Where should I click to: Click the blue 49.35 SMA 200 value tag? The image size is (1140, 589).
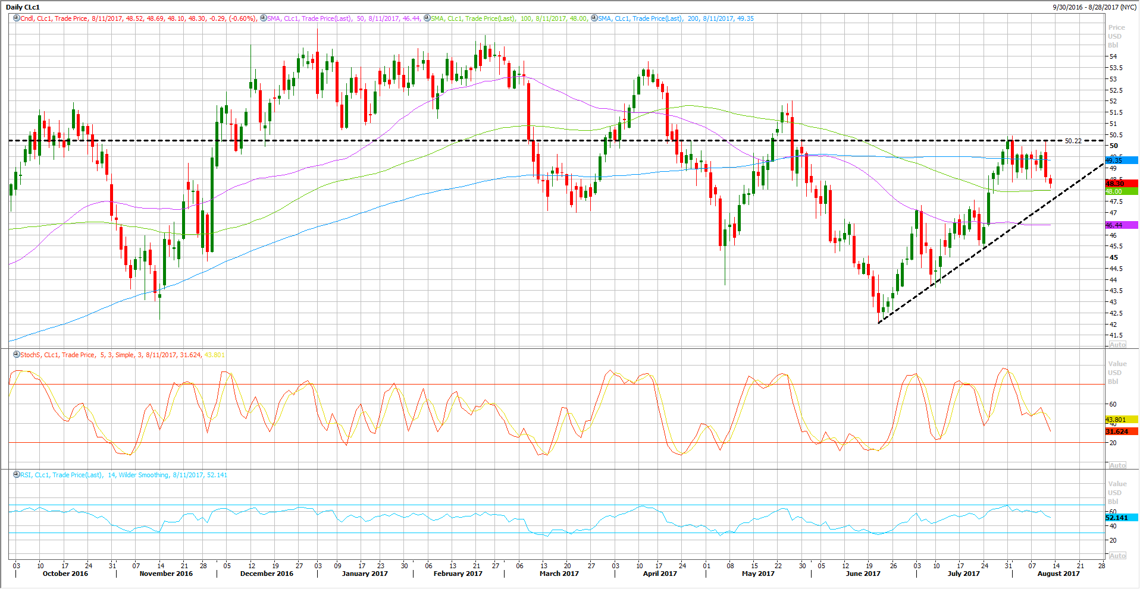point(1120,160)
